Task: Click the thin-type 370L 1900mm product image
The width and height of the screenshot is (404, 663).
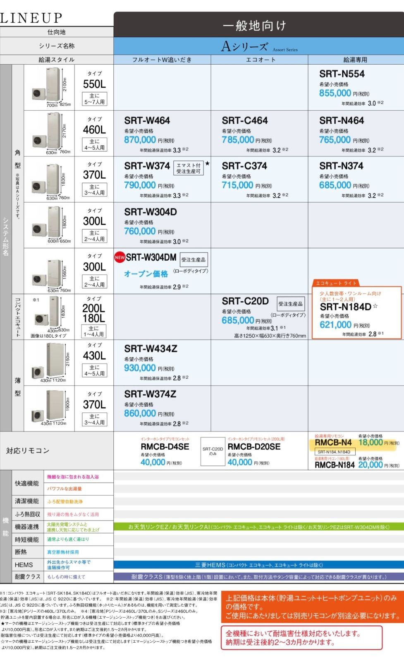Action: 49,409
